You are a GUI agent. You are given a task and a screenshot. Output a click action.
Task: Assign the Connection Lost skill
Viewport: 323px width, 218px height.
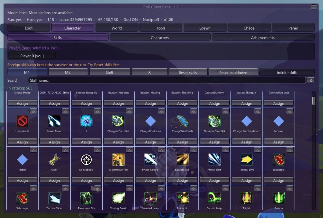(x=279, y=103)
